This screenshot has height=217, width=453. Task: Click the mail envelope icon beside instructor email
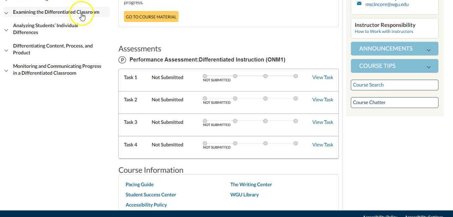tap(359, 4)
